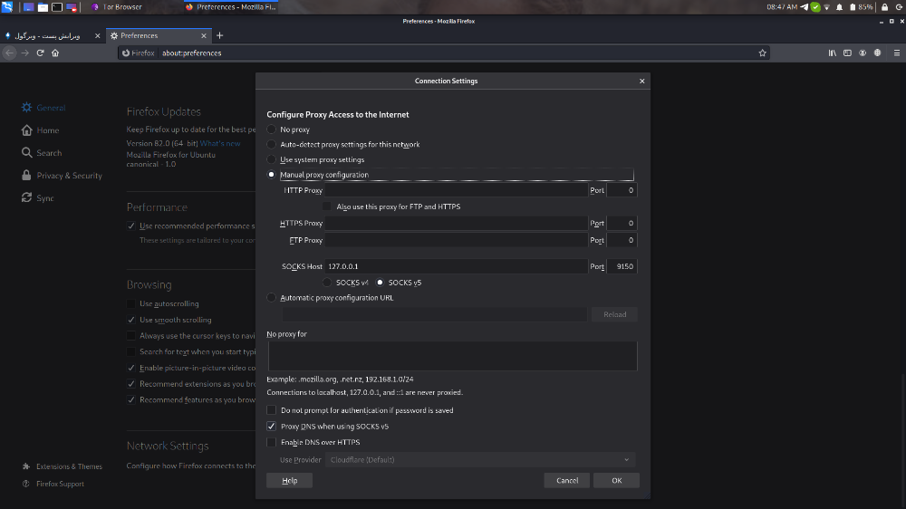This screenshot has width=906, height=509.
Task: Switch to the Tor Browser taskbar window
Action: coord(117,7)
